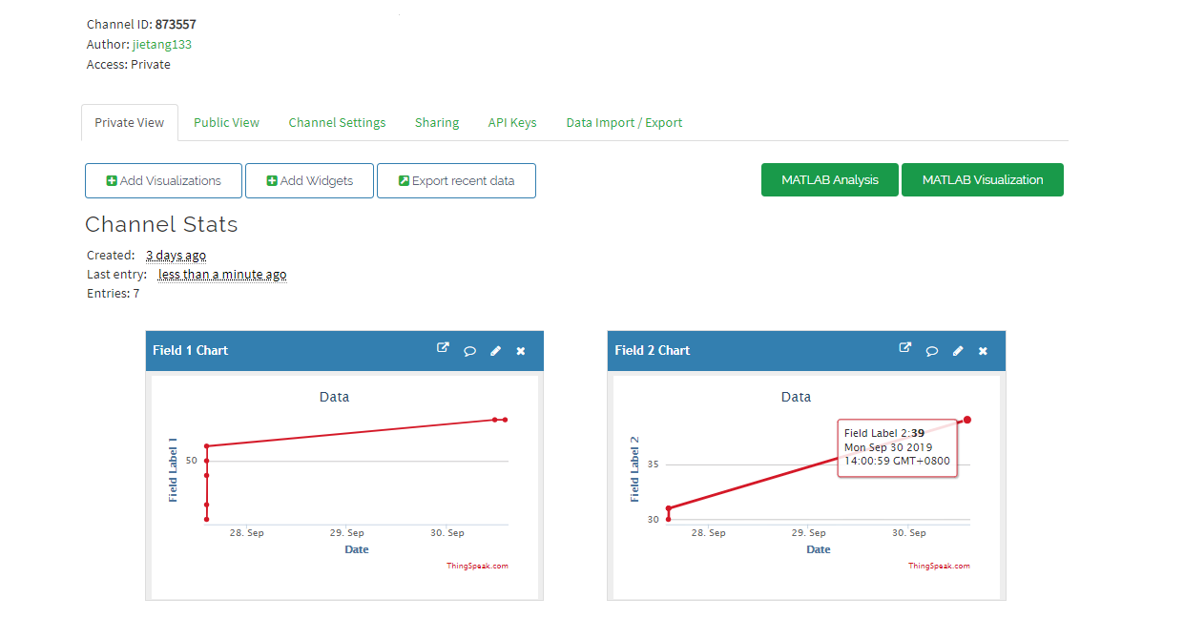
Task: Click the Add Widgets button
Action: point(309,180)
